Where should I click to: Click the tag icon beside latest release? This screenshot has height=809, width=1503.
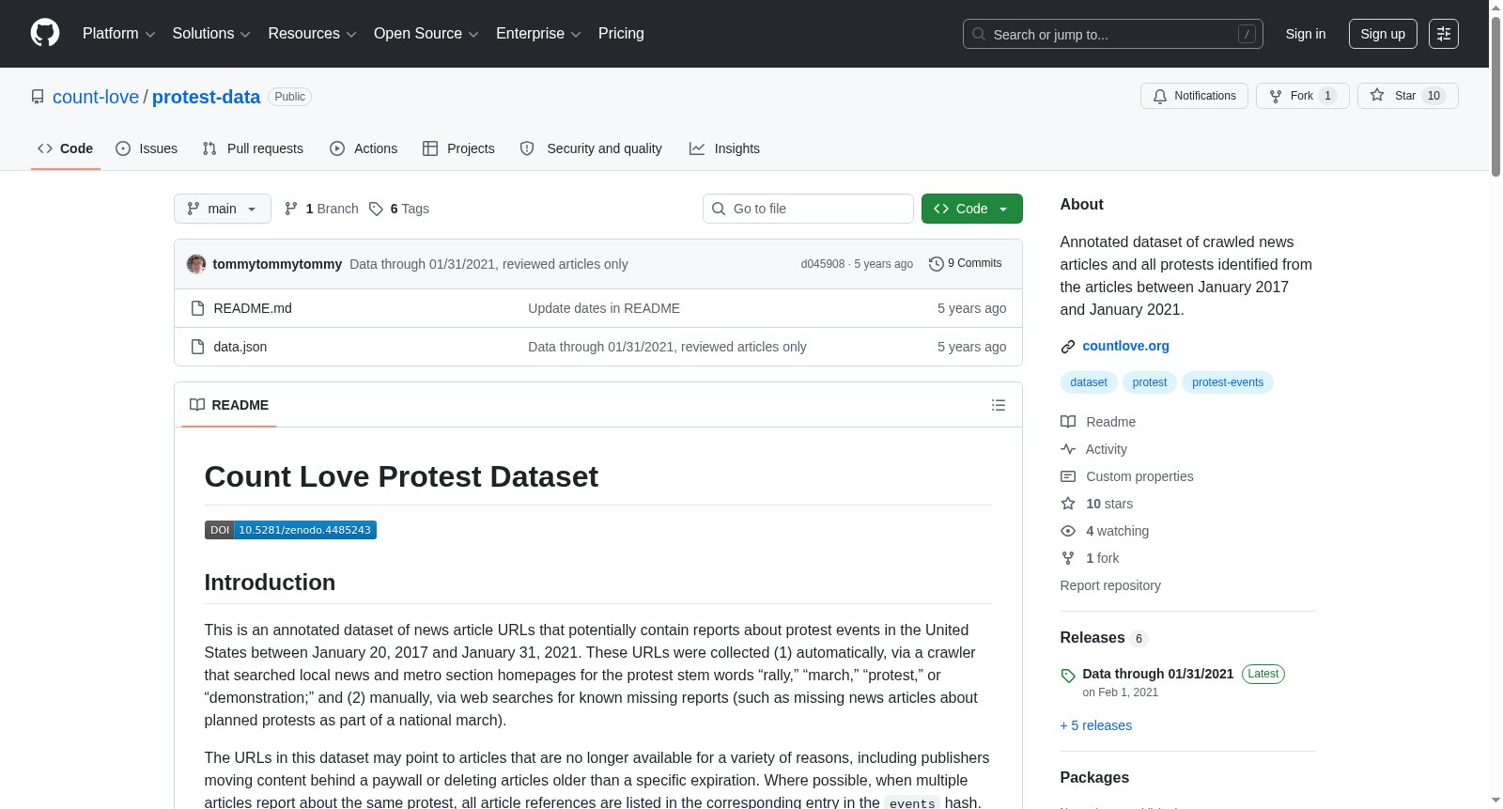(1068, 676)
